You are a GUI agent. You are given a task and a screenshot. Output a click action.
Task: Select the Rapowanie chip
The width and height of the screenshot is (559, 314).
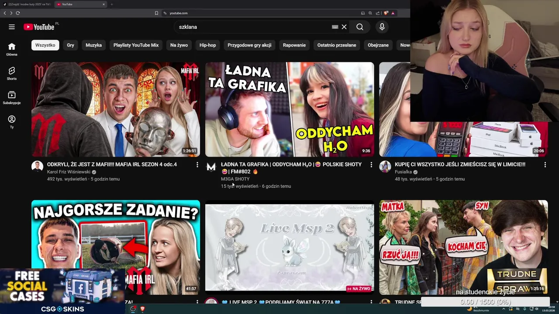pyautogui.click(x=294, y=45)
